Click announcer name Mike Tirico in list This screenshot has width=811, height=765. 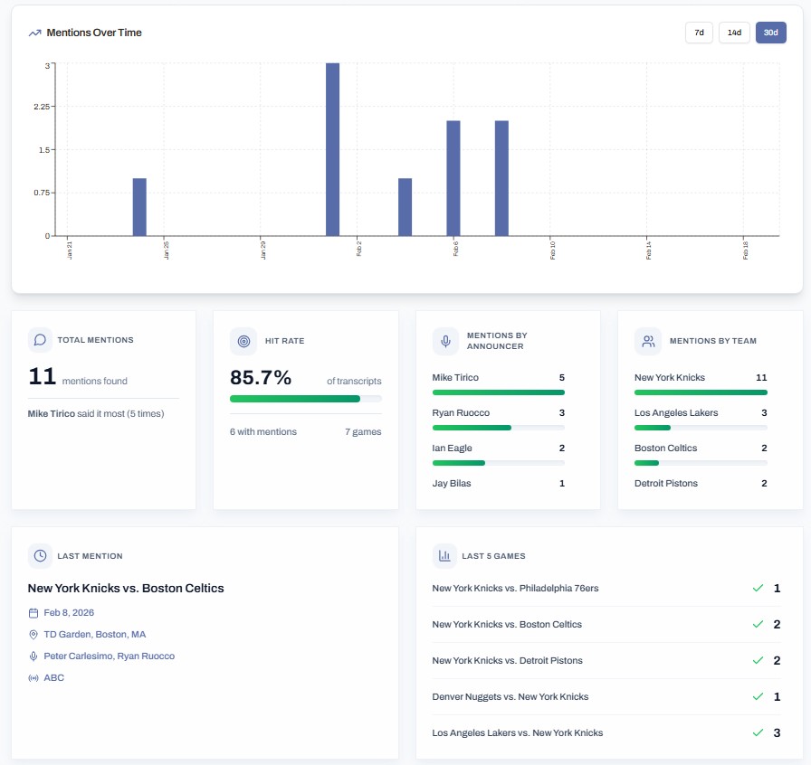pos(455,378)
